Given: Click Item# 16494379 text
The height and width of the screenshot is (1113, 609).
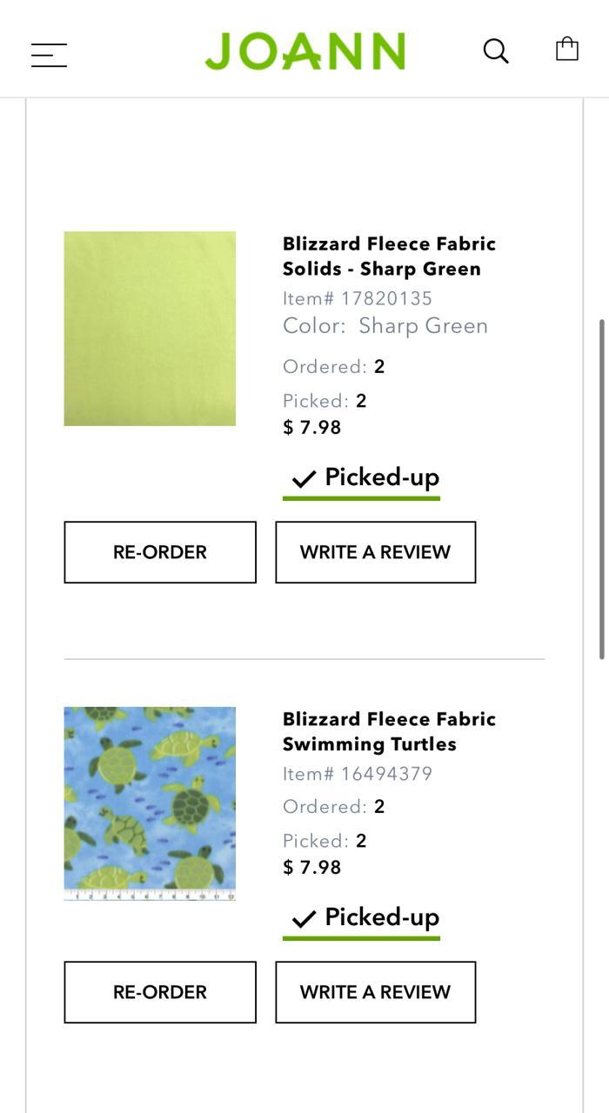Looking at the screenshot, I should coord(358,774).
